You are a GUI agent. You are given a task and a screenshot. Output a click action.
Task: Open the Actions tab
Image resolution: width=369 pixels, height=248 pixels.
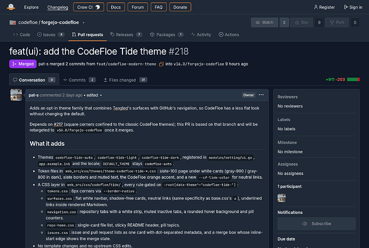pos(229,35)
